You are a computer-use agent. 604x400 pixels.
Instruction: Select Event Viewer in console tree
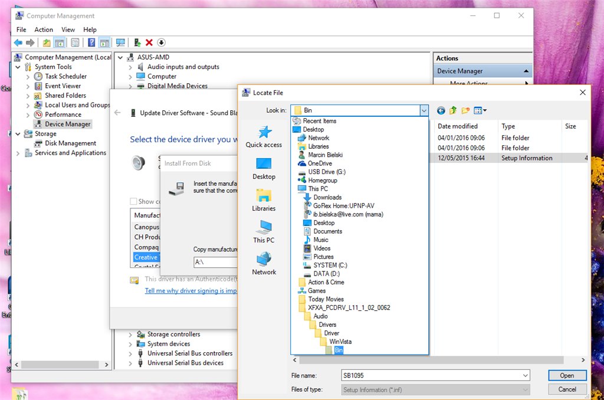click(x=63, y=86)
